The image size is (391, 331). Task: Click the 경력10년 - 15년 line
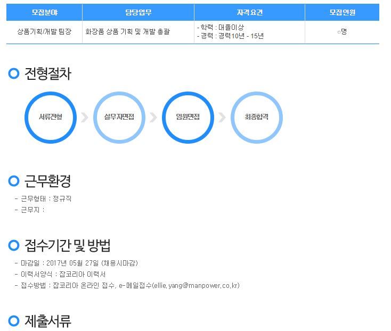click(x=230, y=36)
